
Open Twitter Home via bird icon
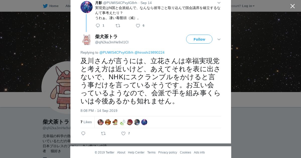(45, 6)
